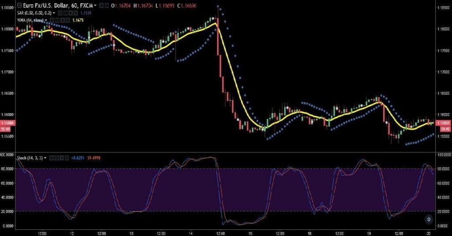Click the date label 15 on the time axis

pos(250,233)
